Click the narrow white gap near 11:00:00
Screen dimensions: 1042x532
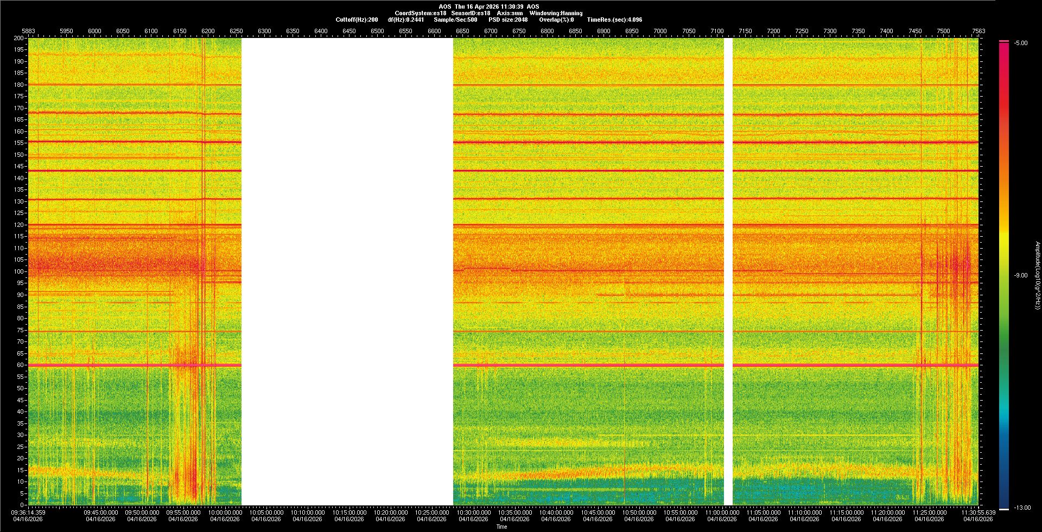coord(728,271)
